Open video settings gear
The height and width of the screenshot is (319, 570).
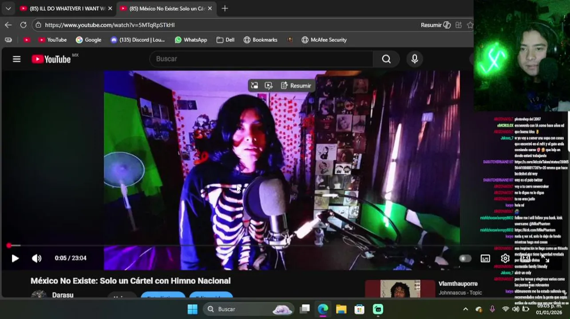pos(505,258)
